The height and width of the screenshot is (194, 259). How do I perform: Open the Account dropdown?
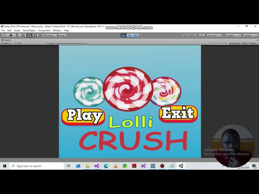[x=214, y=35]
